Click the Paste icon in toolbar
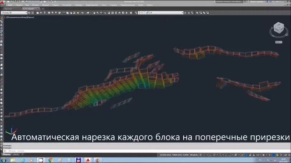291x163 pixels. (71, 13)
